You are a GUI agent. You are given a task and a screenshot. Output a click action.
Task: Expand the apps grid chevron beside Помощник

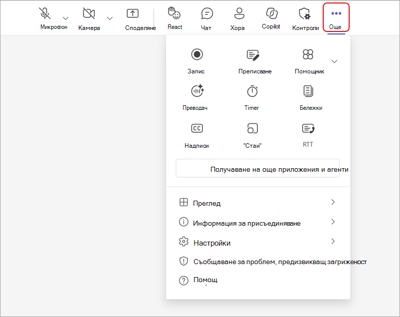(x=335, y=61)
